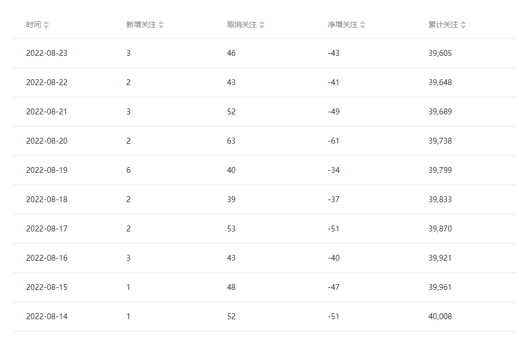Click cumulative value 39,870
This screenshot has width=519, height=341.
(440, 229)
